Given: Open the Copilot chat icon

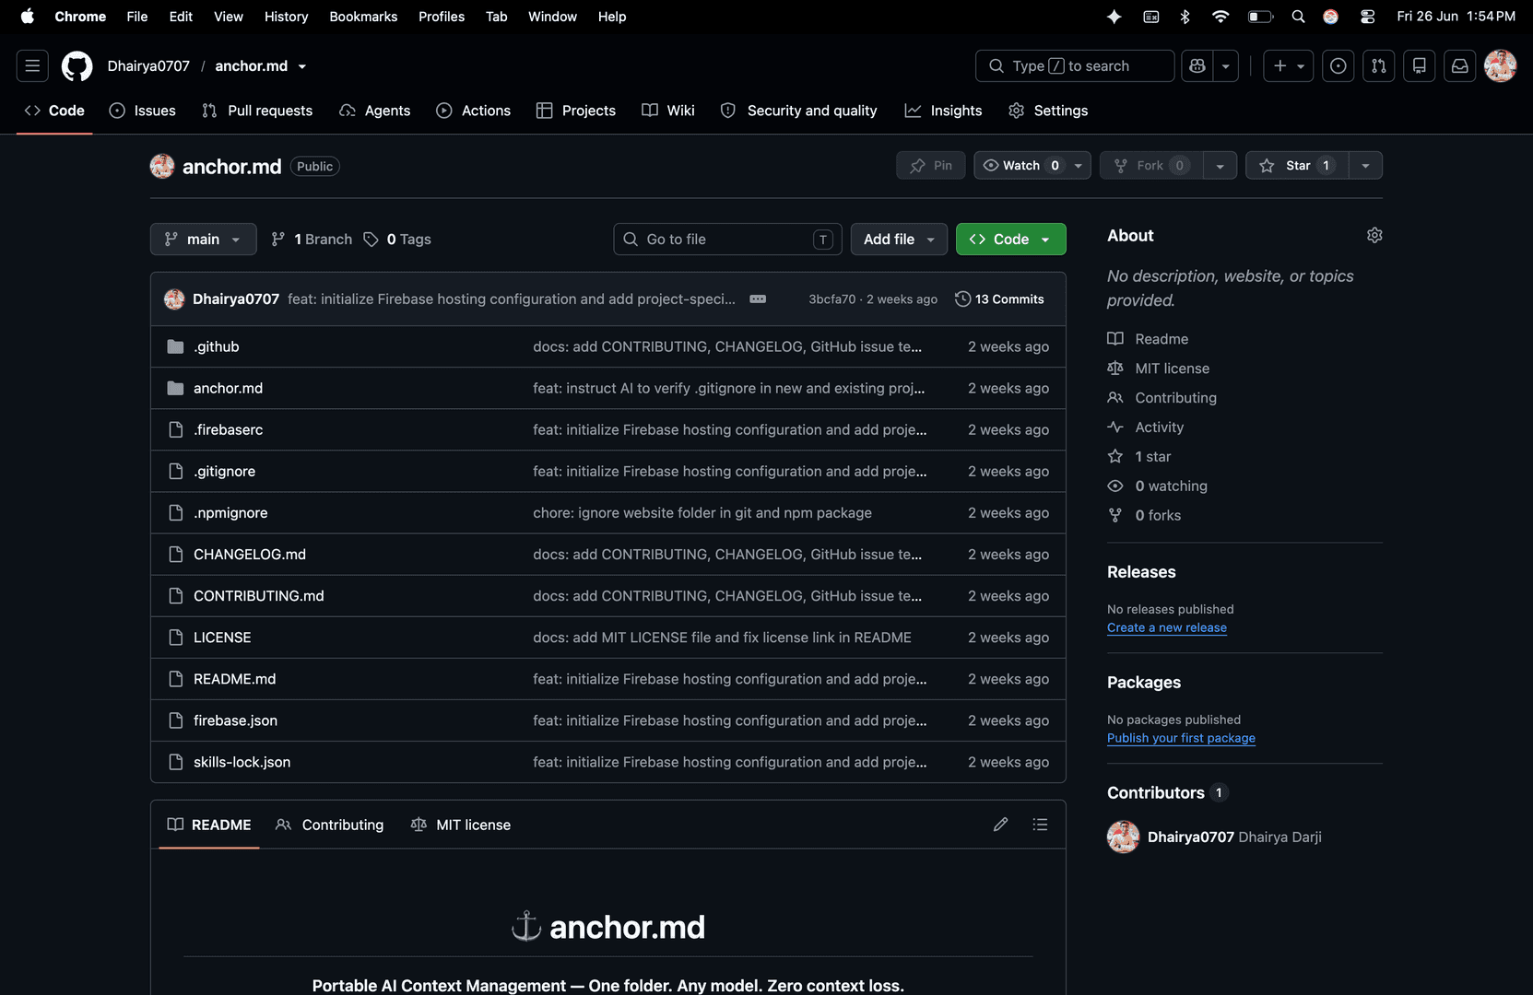Looking at the screenshot, I should [x=1197, y=66].
